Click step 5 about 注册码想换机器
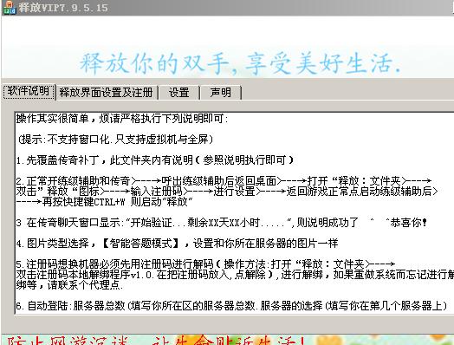The height and width of the screenshot is (345, 454). [206, 264]
